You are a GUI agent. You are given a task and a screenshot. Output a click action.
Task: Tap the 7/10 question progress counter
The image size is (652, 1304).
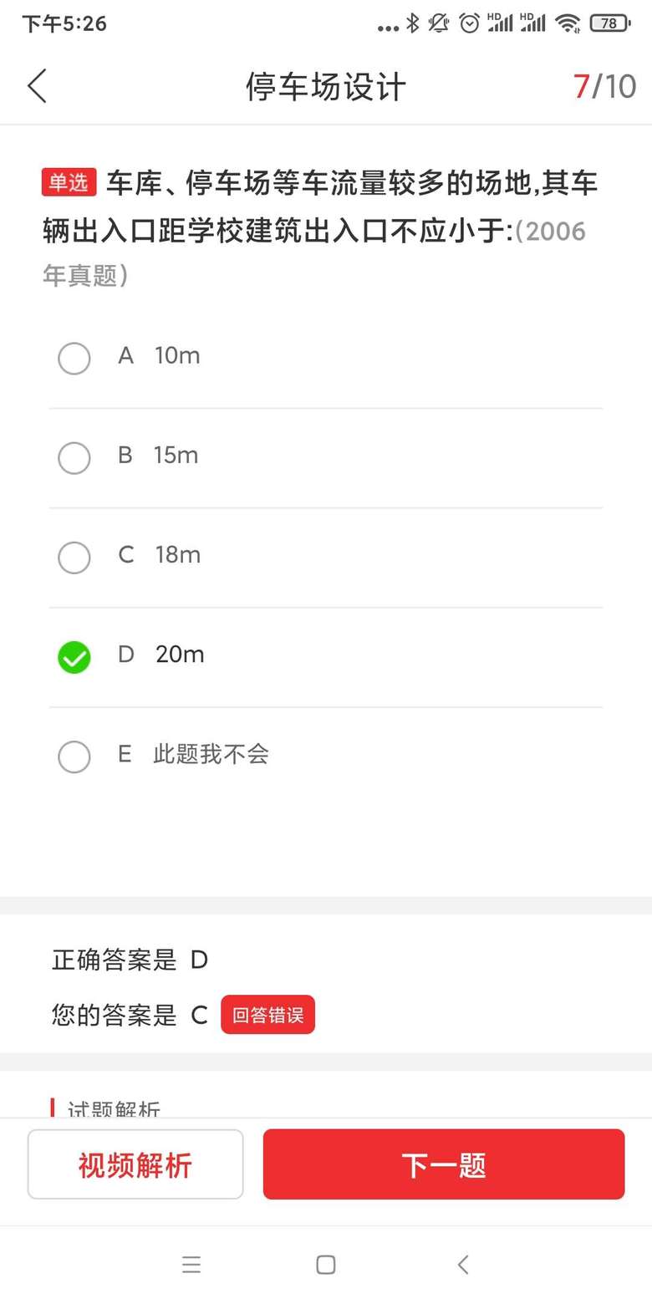pos(604,86)
